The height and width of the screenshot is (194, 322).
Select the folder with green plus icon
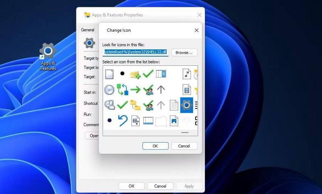(135, 74)
